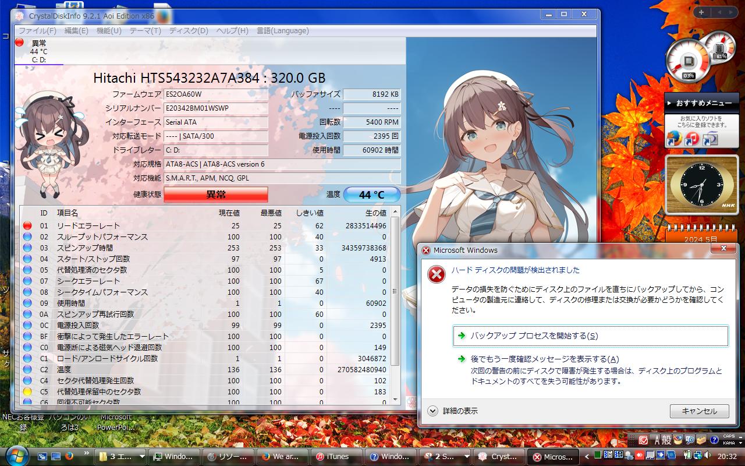Click the シリアルナンバー field E20342BM01WSWP
Viewport: 745px width, 466px height.
216,108
